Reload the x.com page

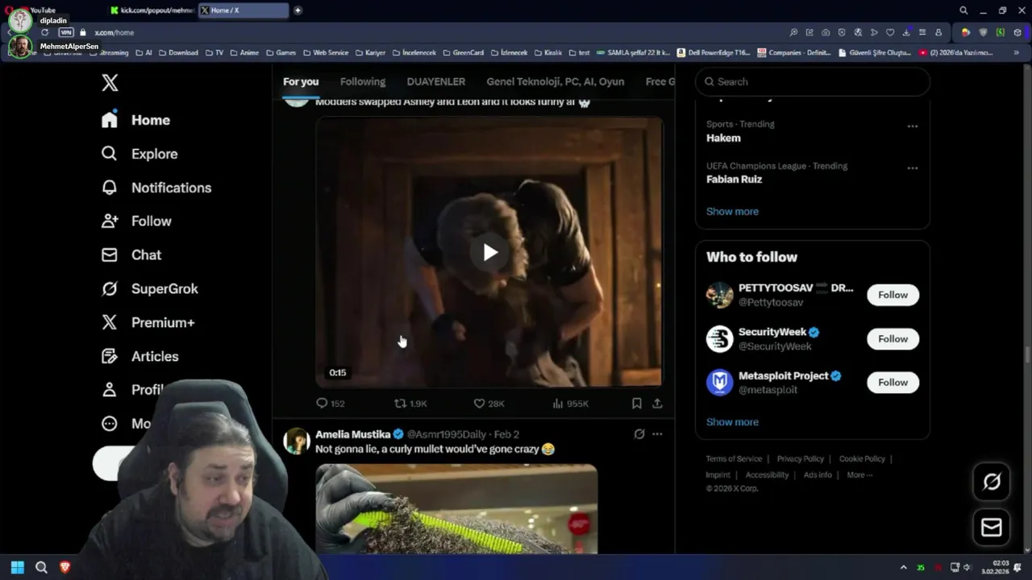(45, 32)
